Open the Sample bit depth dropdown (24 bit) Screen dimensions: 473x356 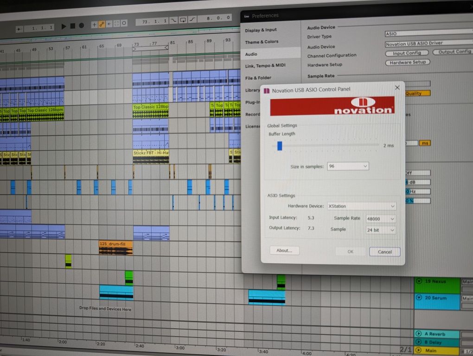tap(380, 230)
